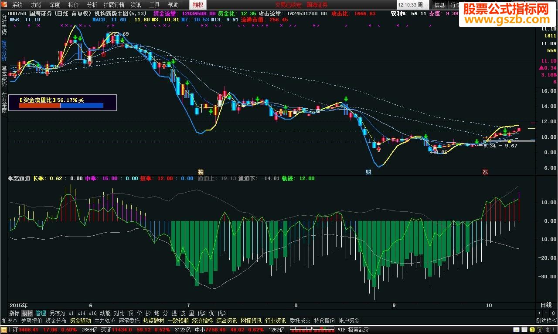This screenshot has width=558, height=334.
Task: Select the 抄 template
Action: [x=148, y=313]
